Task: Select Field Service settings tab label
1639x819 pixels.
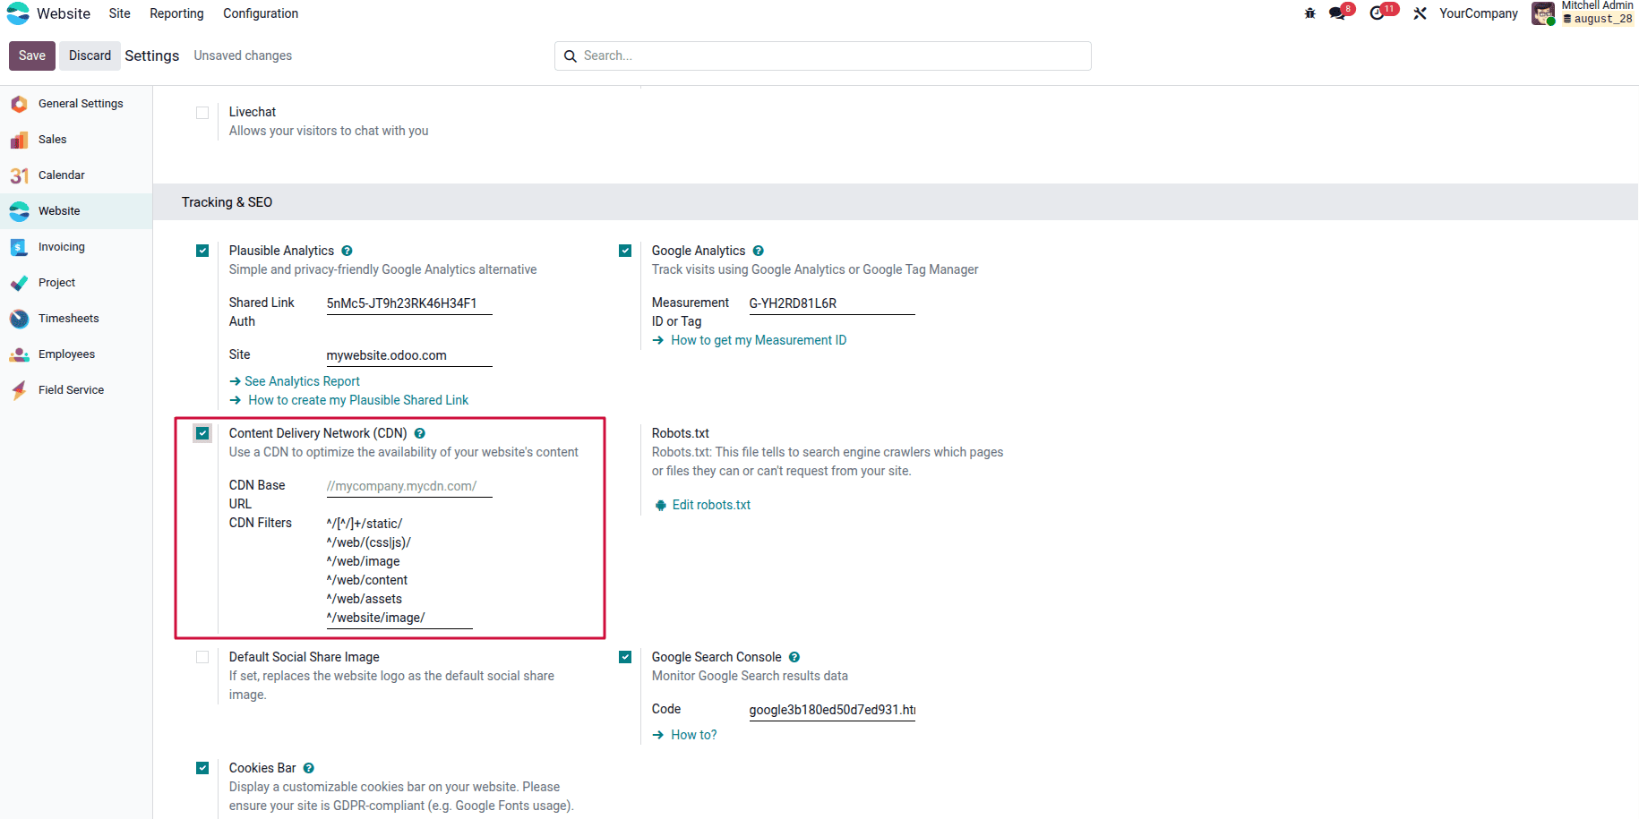Action: [71, 390]
